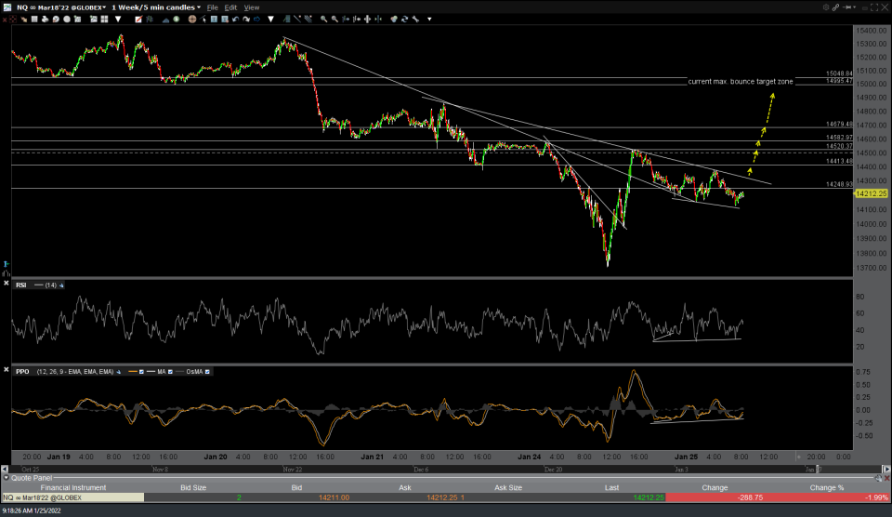Click the printer icon in the toolbar

pos(45,19)
